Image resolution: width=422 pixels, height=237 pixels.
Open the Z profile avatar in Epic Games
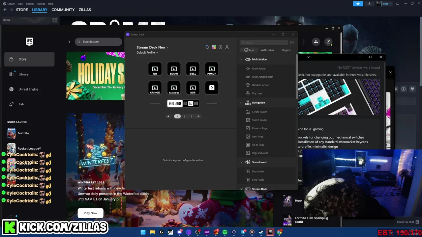[x=328, y=42]
